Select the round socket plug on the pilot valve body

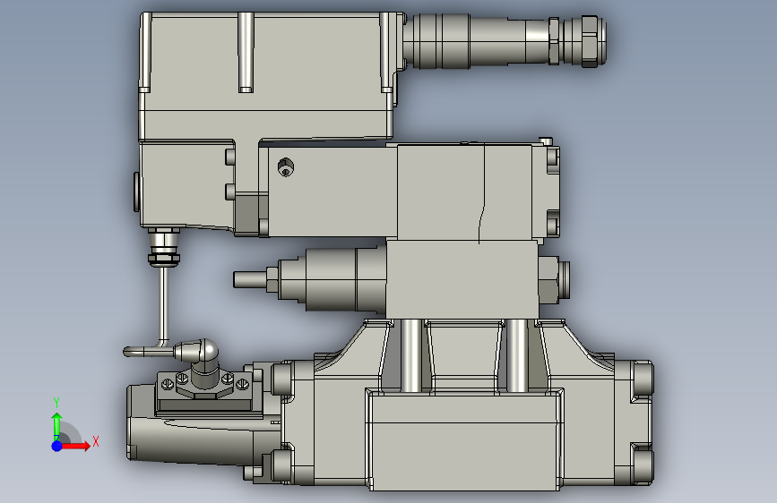pyautogui.click(x=285, y=167)
